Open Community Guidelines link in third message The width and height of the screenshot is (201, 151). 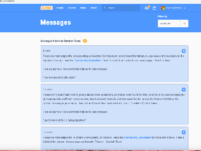pos(137,138)
